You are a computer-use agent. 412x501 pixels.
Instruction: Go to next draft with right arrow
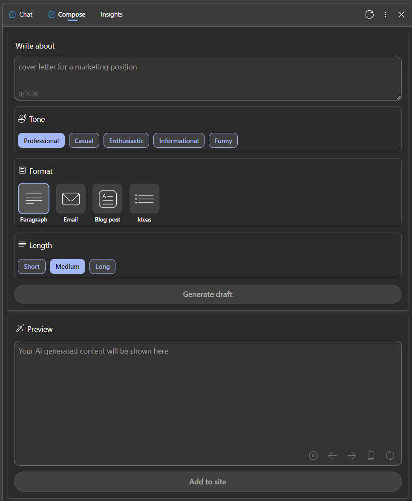tap(351, 456)
